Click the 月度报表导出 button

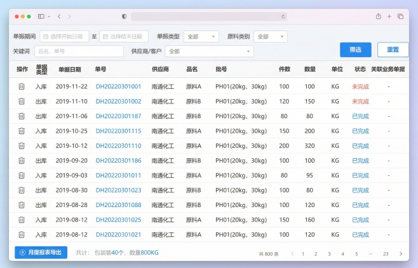[41, 253]
